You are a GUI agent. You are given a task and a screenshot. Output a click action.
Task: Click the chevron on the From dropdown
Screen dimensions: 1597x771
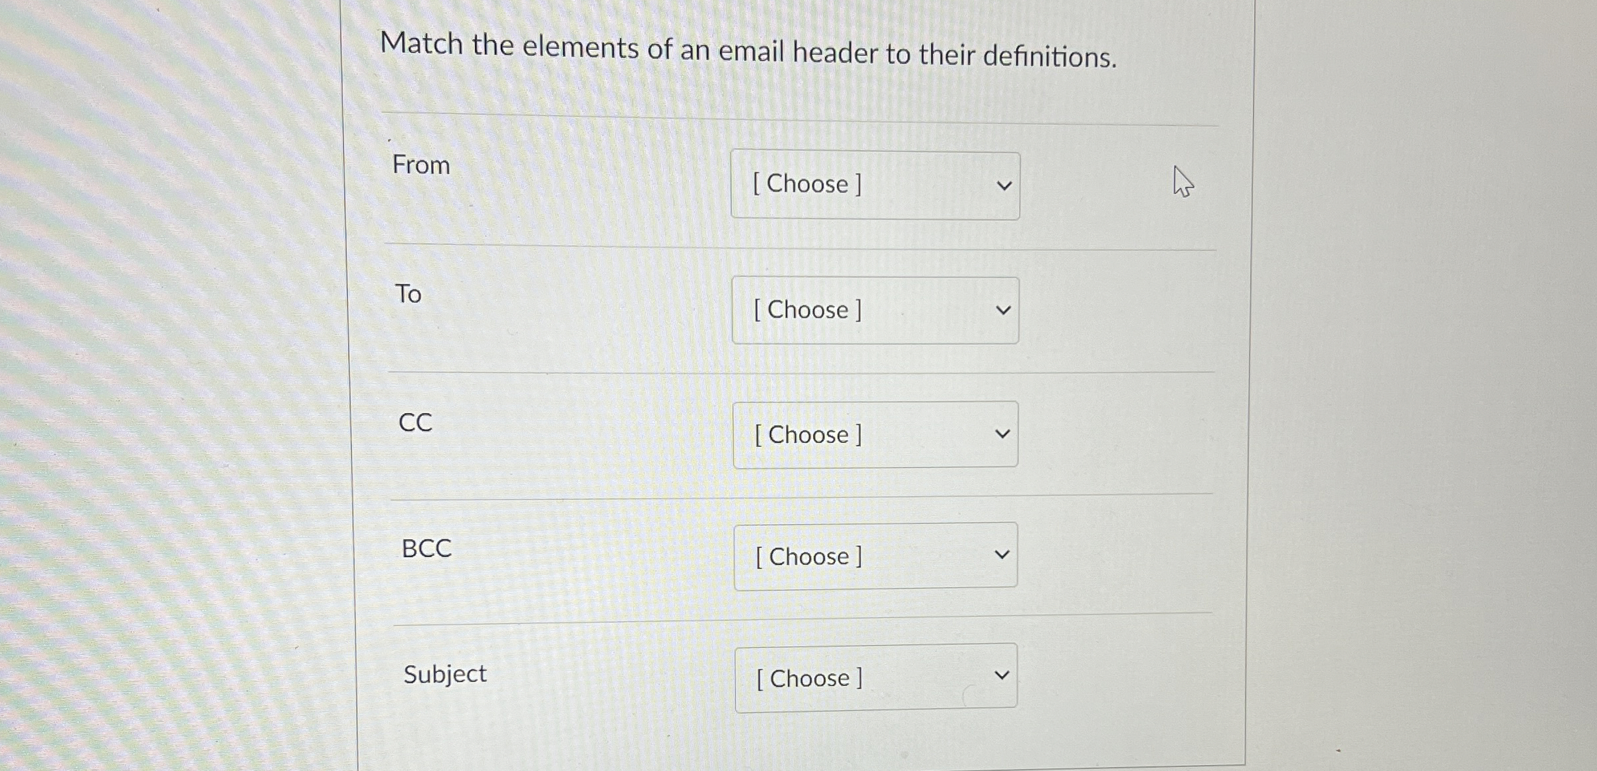pyautogui.click(x=1004, y=185)
